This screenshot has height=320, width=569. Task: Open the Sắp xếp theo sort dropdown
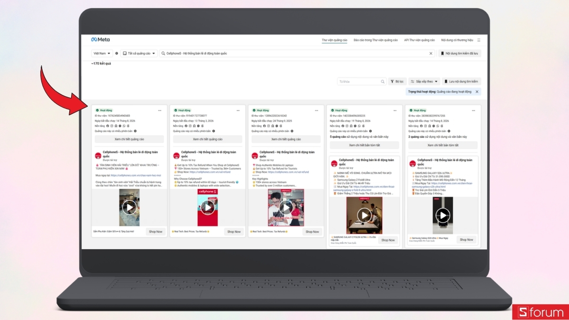point(424,82)
